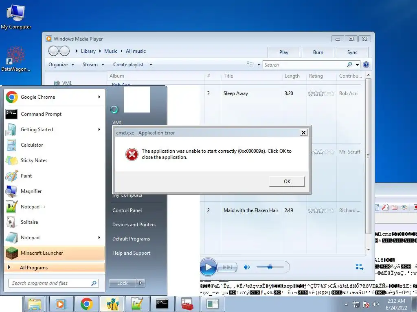Click the All music breadcrumb

(x=136, y=51)
